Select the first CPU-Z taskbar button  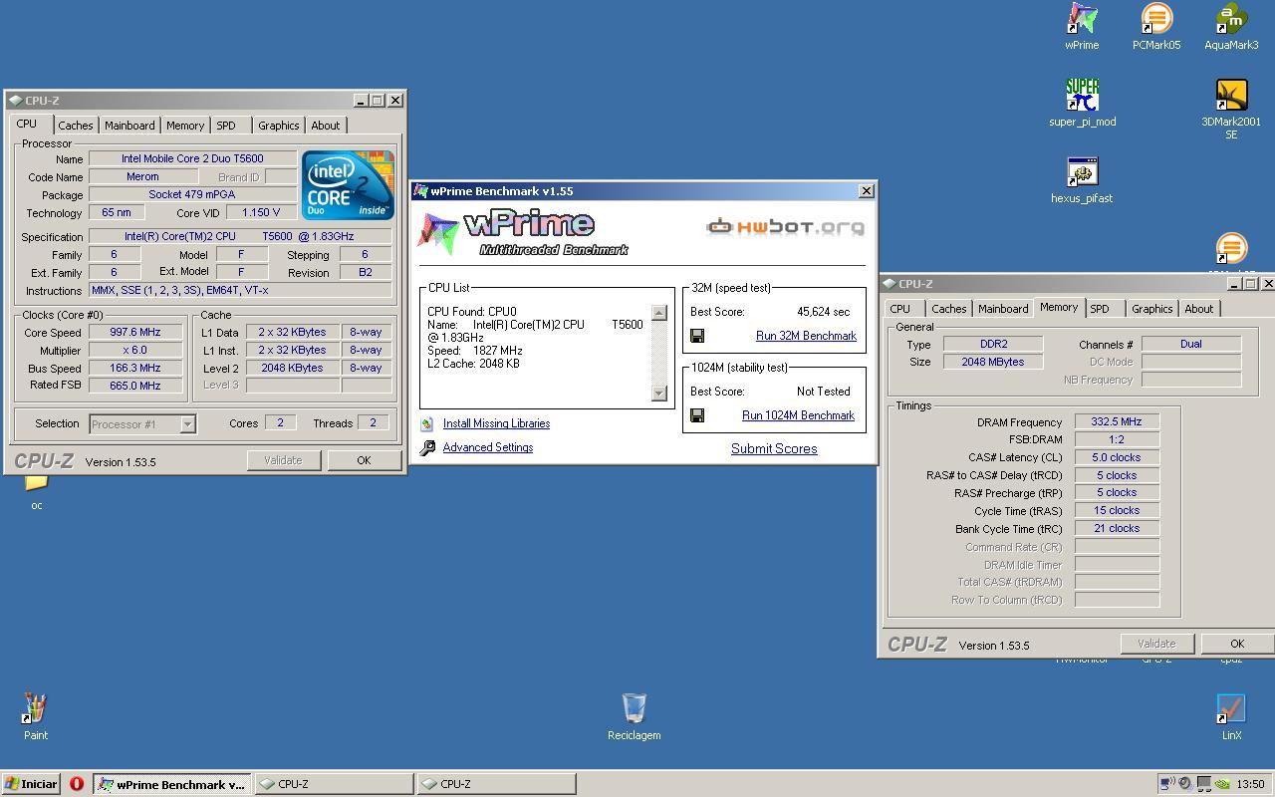pos(334,784)
